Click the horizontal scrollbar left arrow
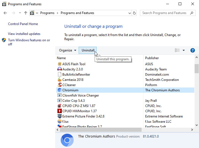The image size is (199, 148). (x=58, y=130)
